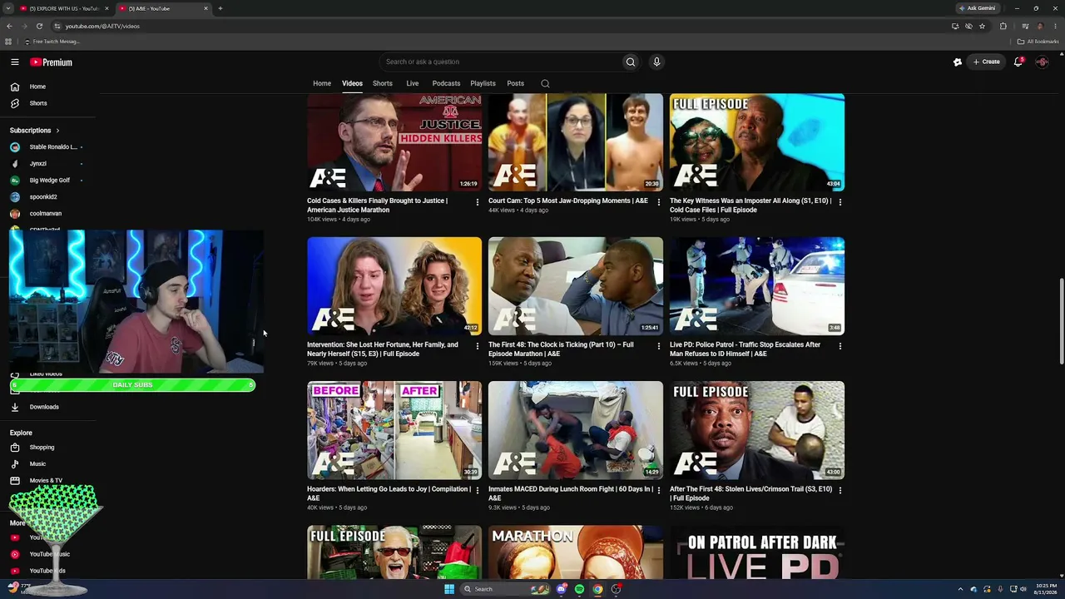1065x599 pixels.
Task: Open the Chrome tab search dropdown
Action: click(x=7, y=8)
